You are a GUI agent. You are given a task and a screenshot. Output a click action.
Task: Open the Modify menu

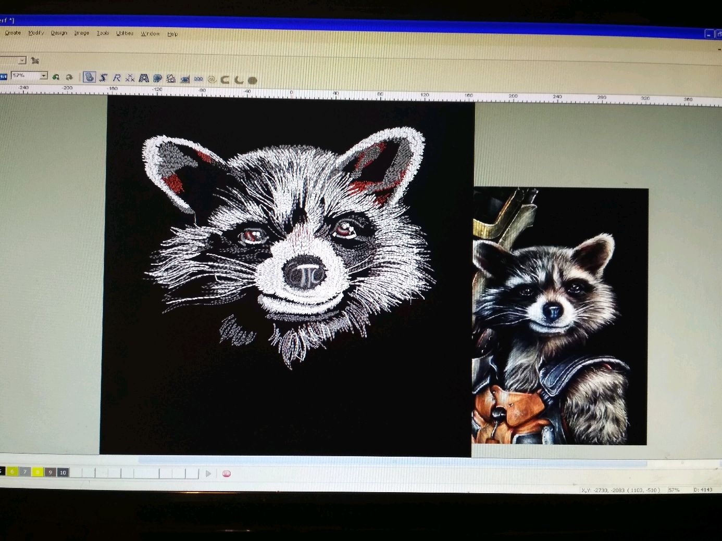pos(36,33)
